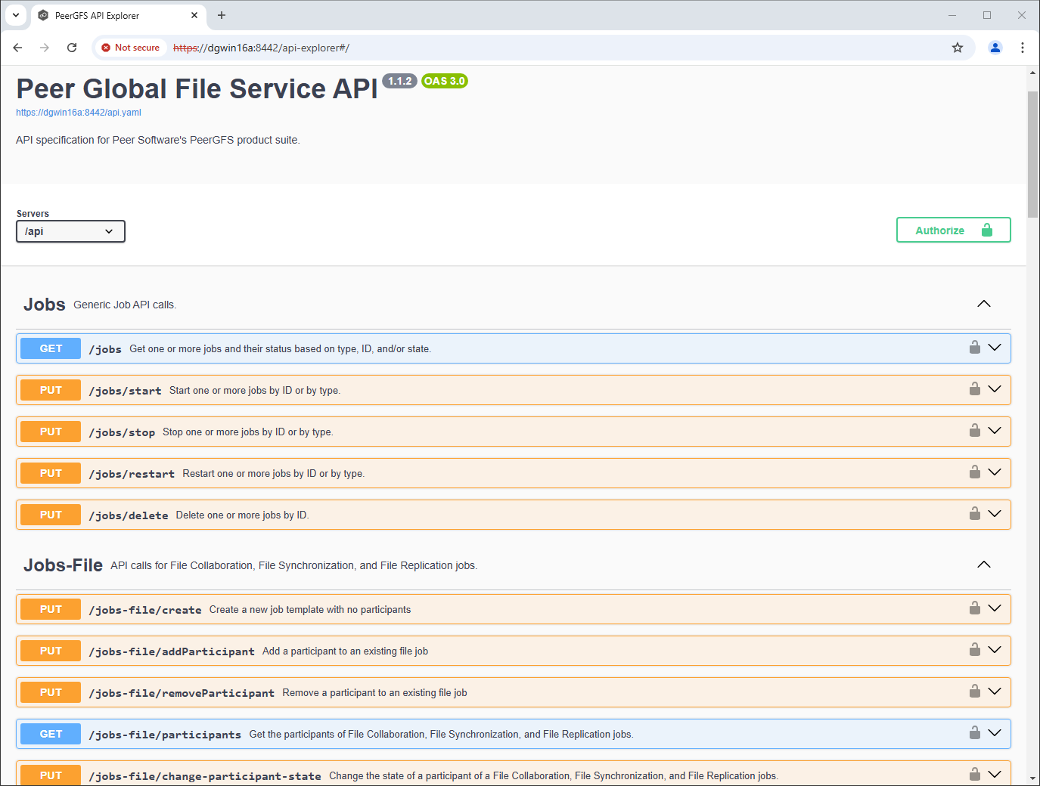Click the lock icon on /jobs/delete row
1040x786 pixels.
974,514
